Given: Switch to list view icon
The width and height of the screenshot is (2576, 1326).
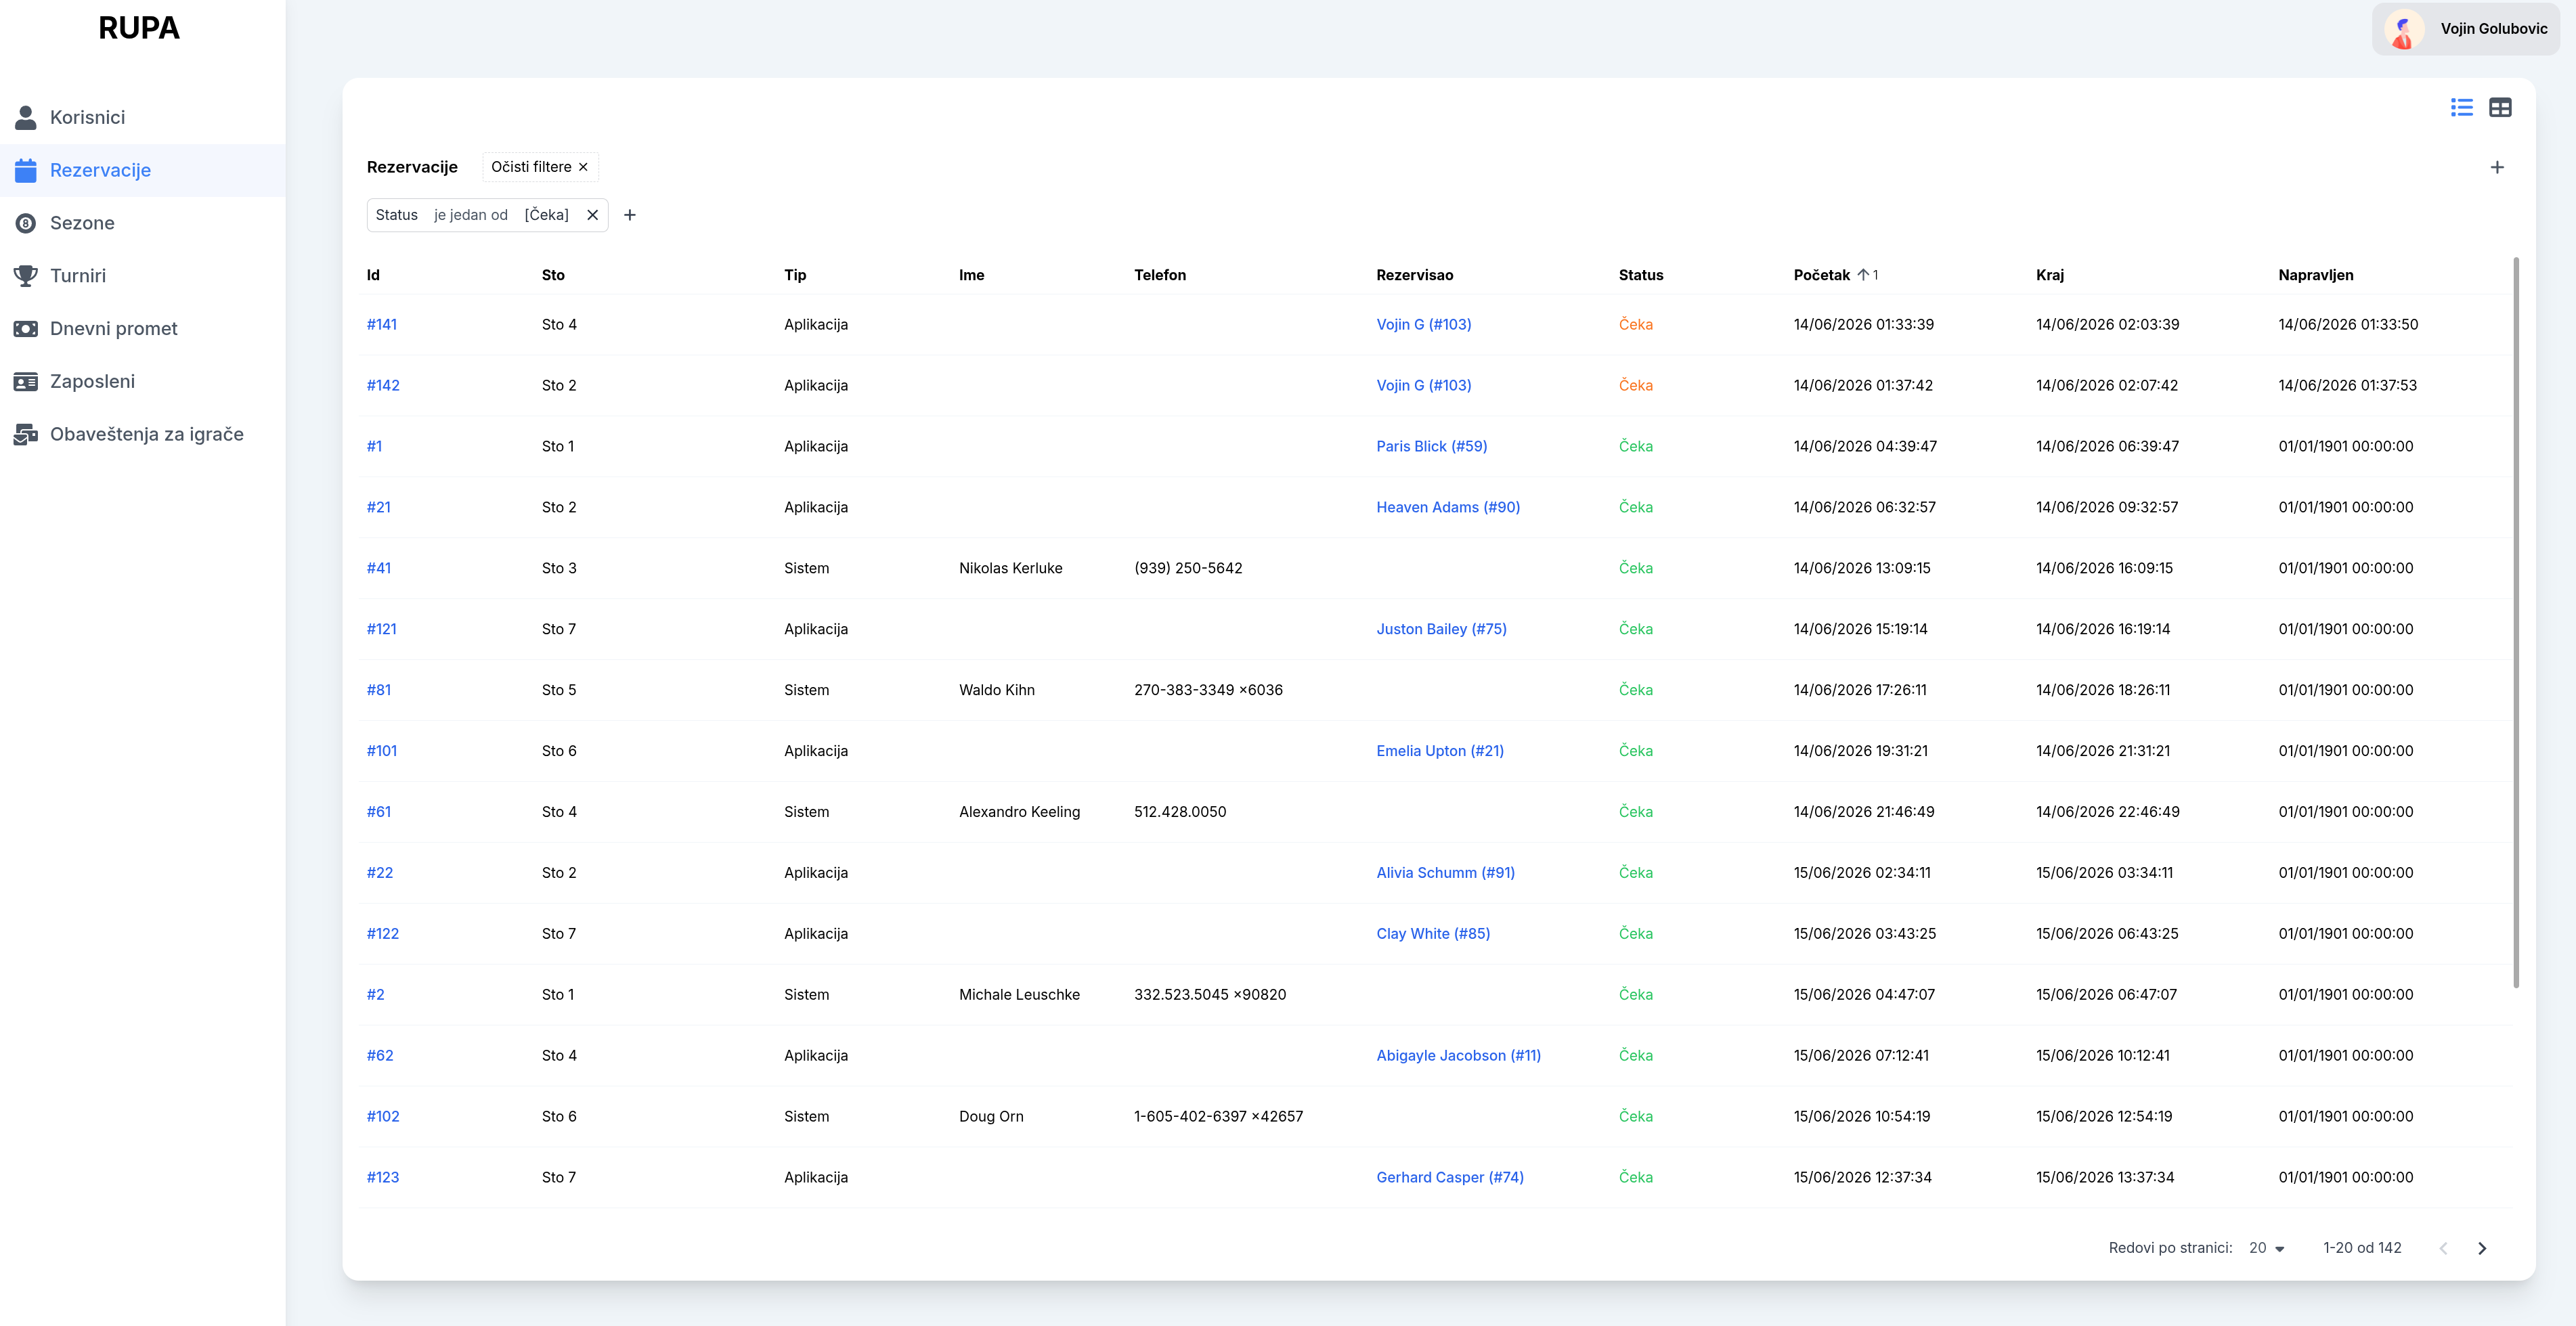Looking at the screenshot, I should point(2462,107).
